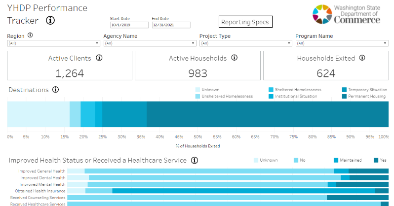
Task: Click the Obtained Health Insurance bar
Action: (227, 190)
